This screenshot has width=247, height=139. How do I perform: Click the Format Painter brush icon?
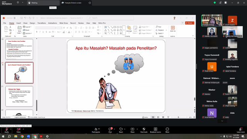(10, 33)
